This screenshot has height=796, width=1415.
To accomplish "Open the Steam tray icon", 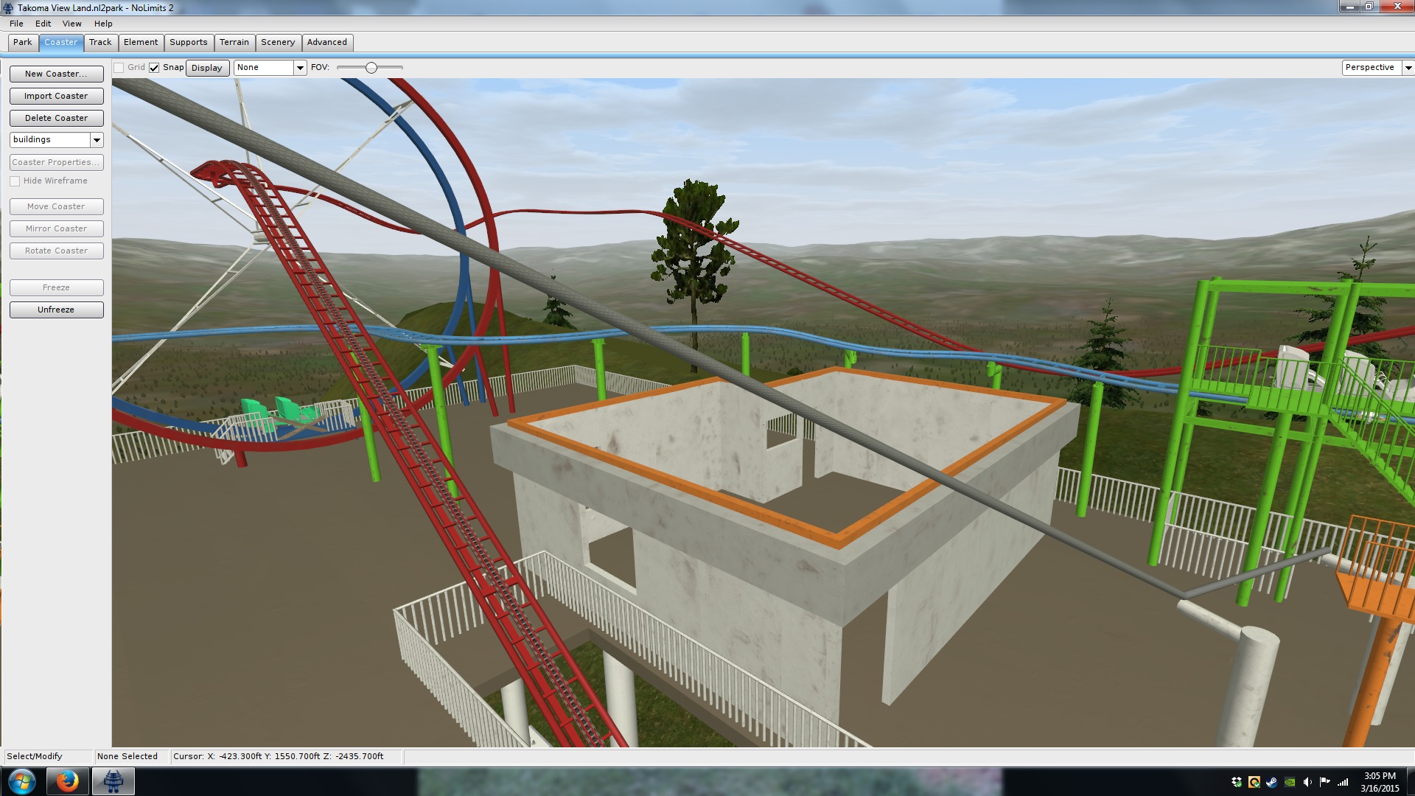I will coord(1272,782).
